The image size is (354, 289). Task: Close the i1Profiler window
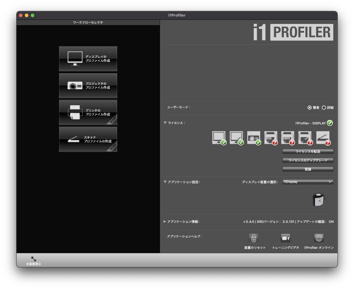(x=21, y=15)
